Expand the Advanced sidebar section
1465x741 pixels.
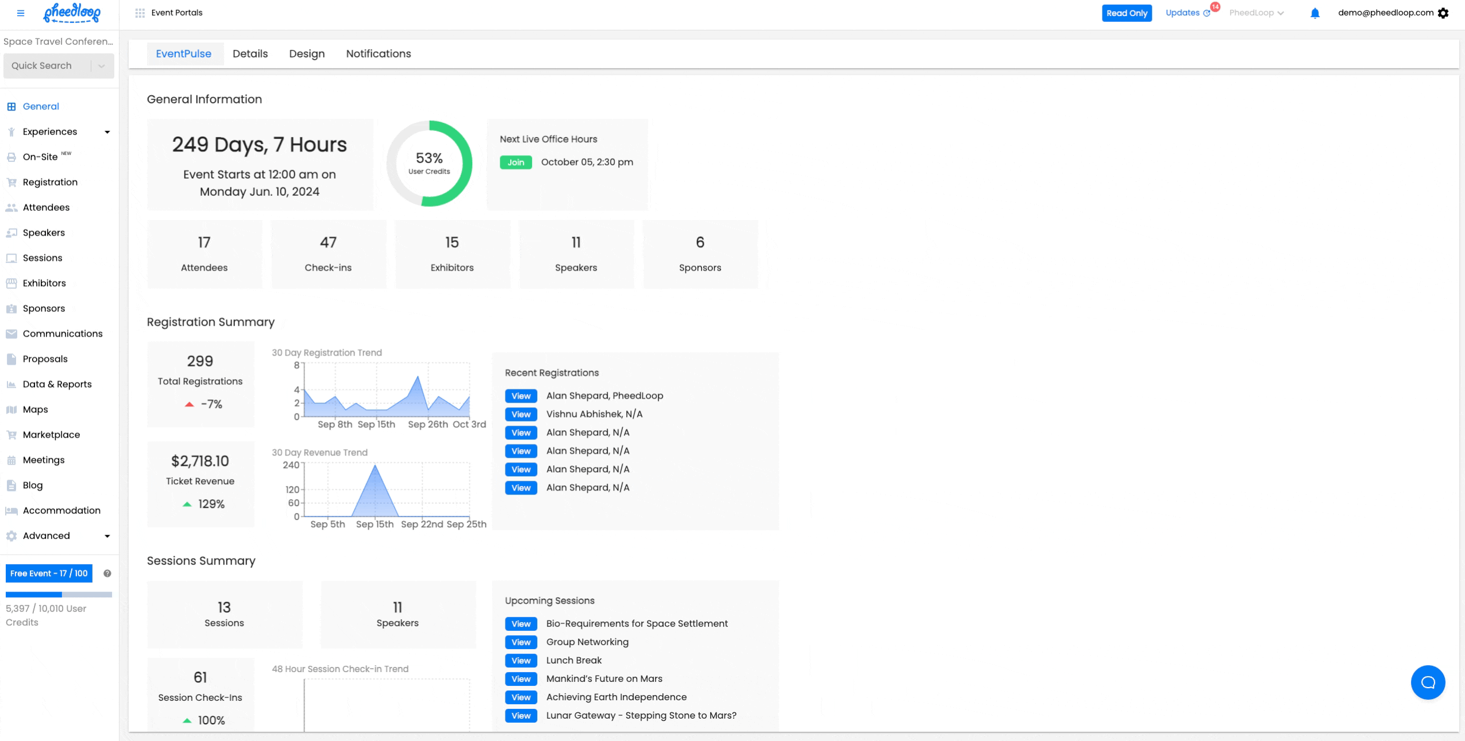[107, 536]
